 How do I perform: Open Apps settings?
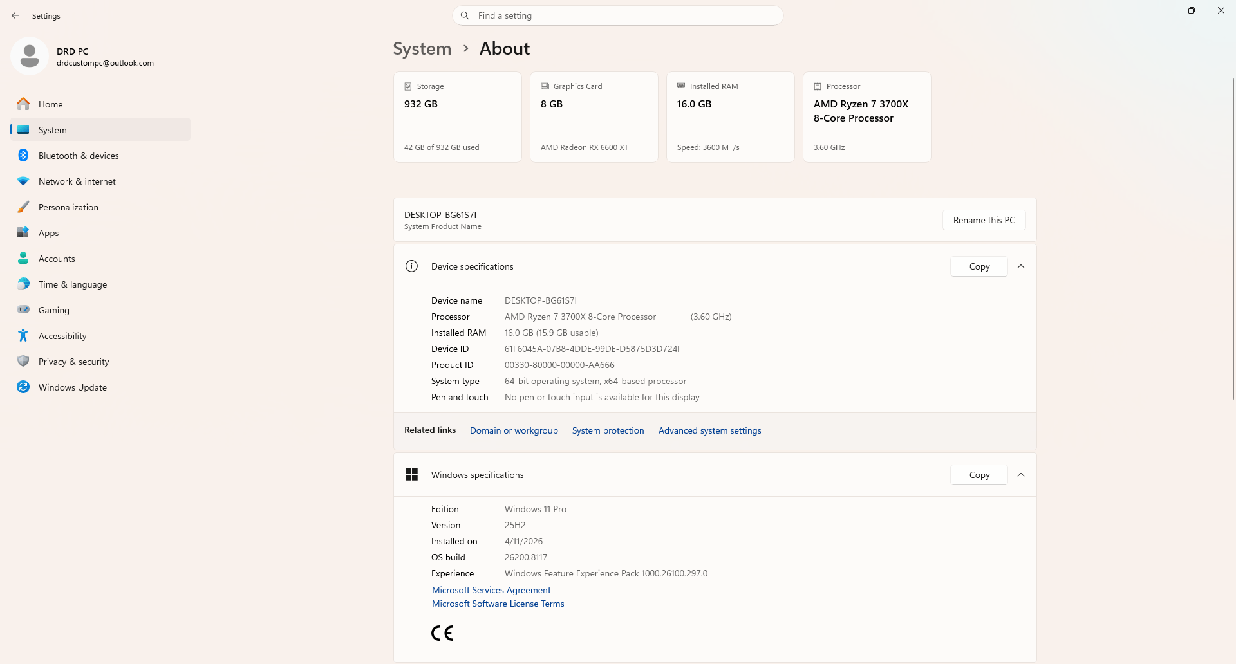tap(100, 232)
